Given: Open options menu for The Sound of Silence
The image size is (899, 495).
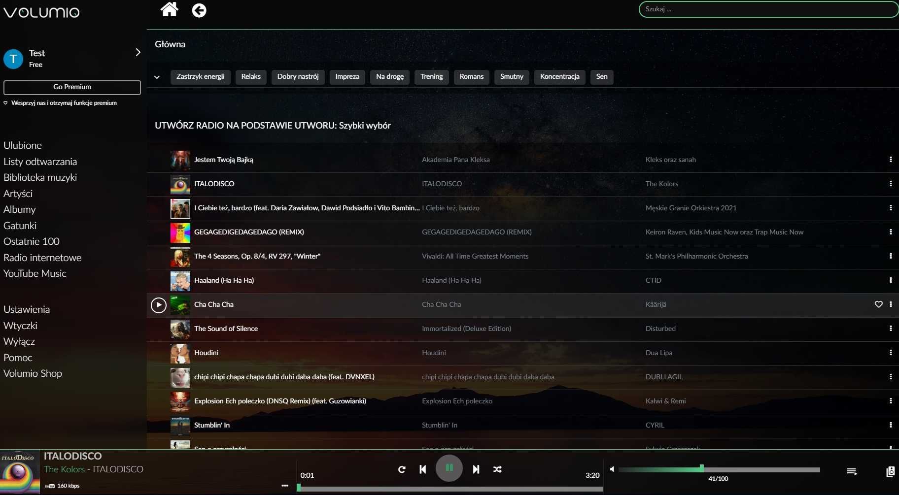Looking at the screenshot, I should pos(891,329).
